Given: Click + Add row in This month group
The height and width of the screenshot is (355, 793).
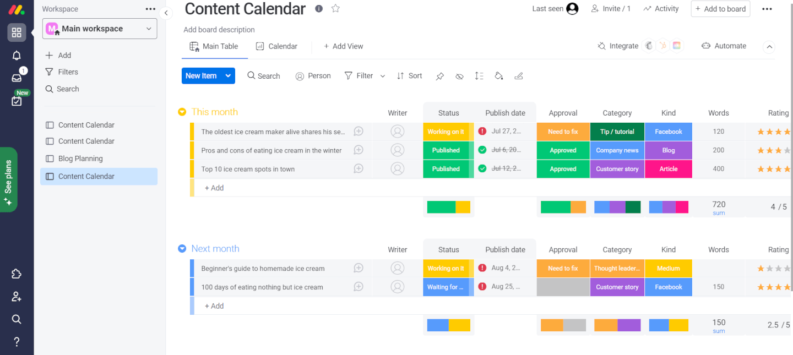Looking at the screenshot, I should coord(214,188).
